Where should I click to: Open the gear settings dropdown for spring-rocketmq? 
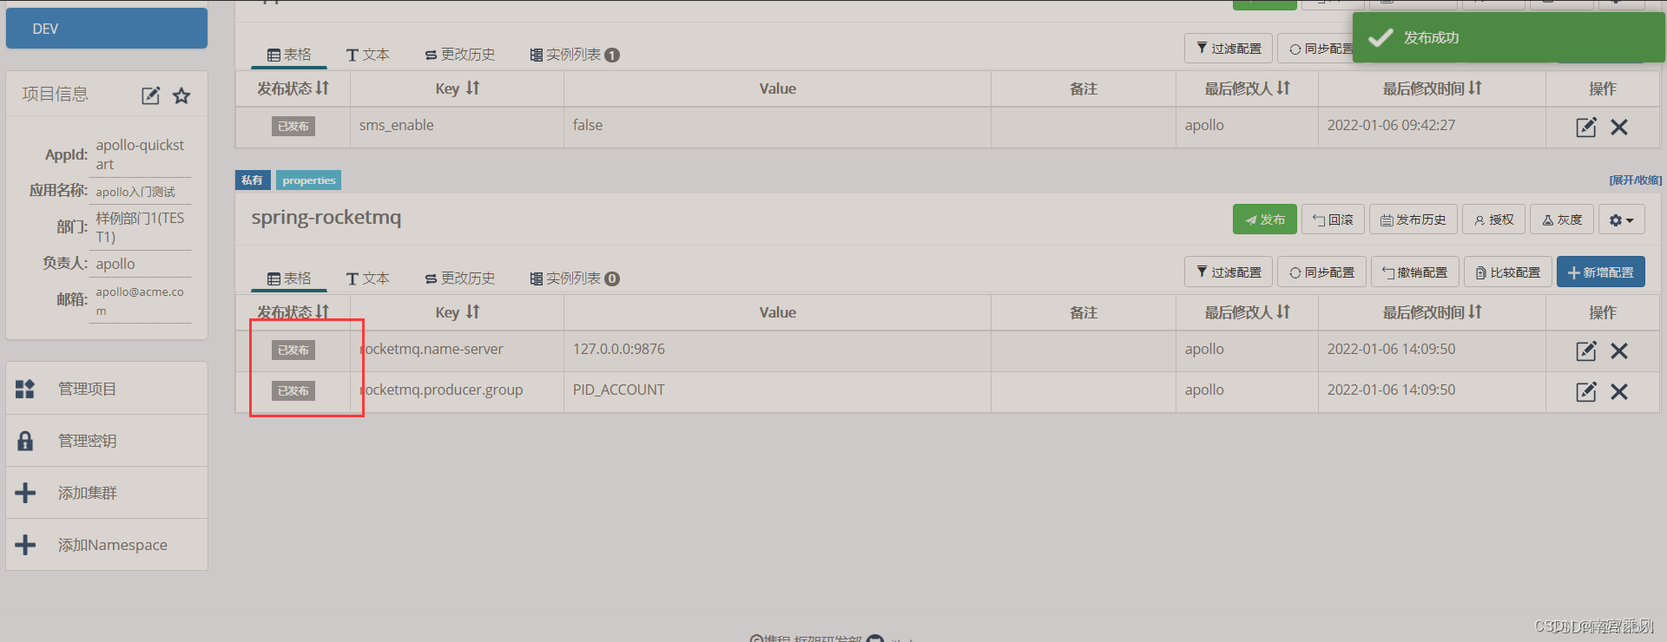click(x=1622, y=219)
